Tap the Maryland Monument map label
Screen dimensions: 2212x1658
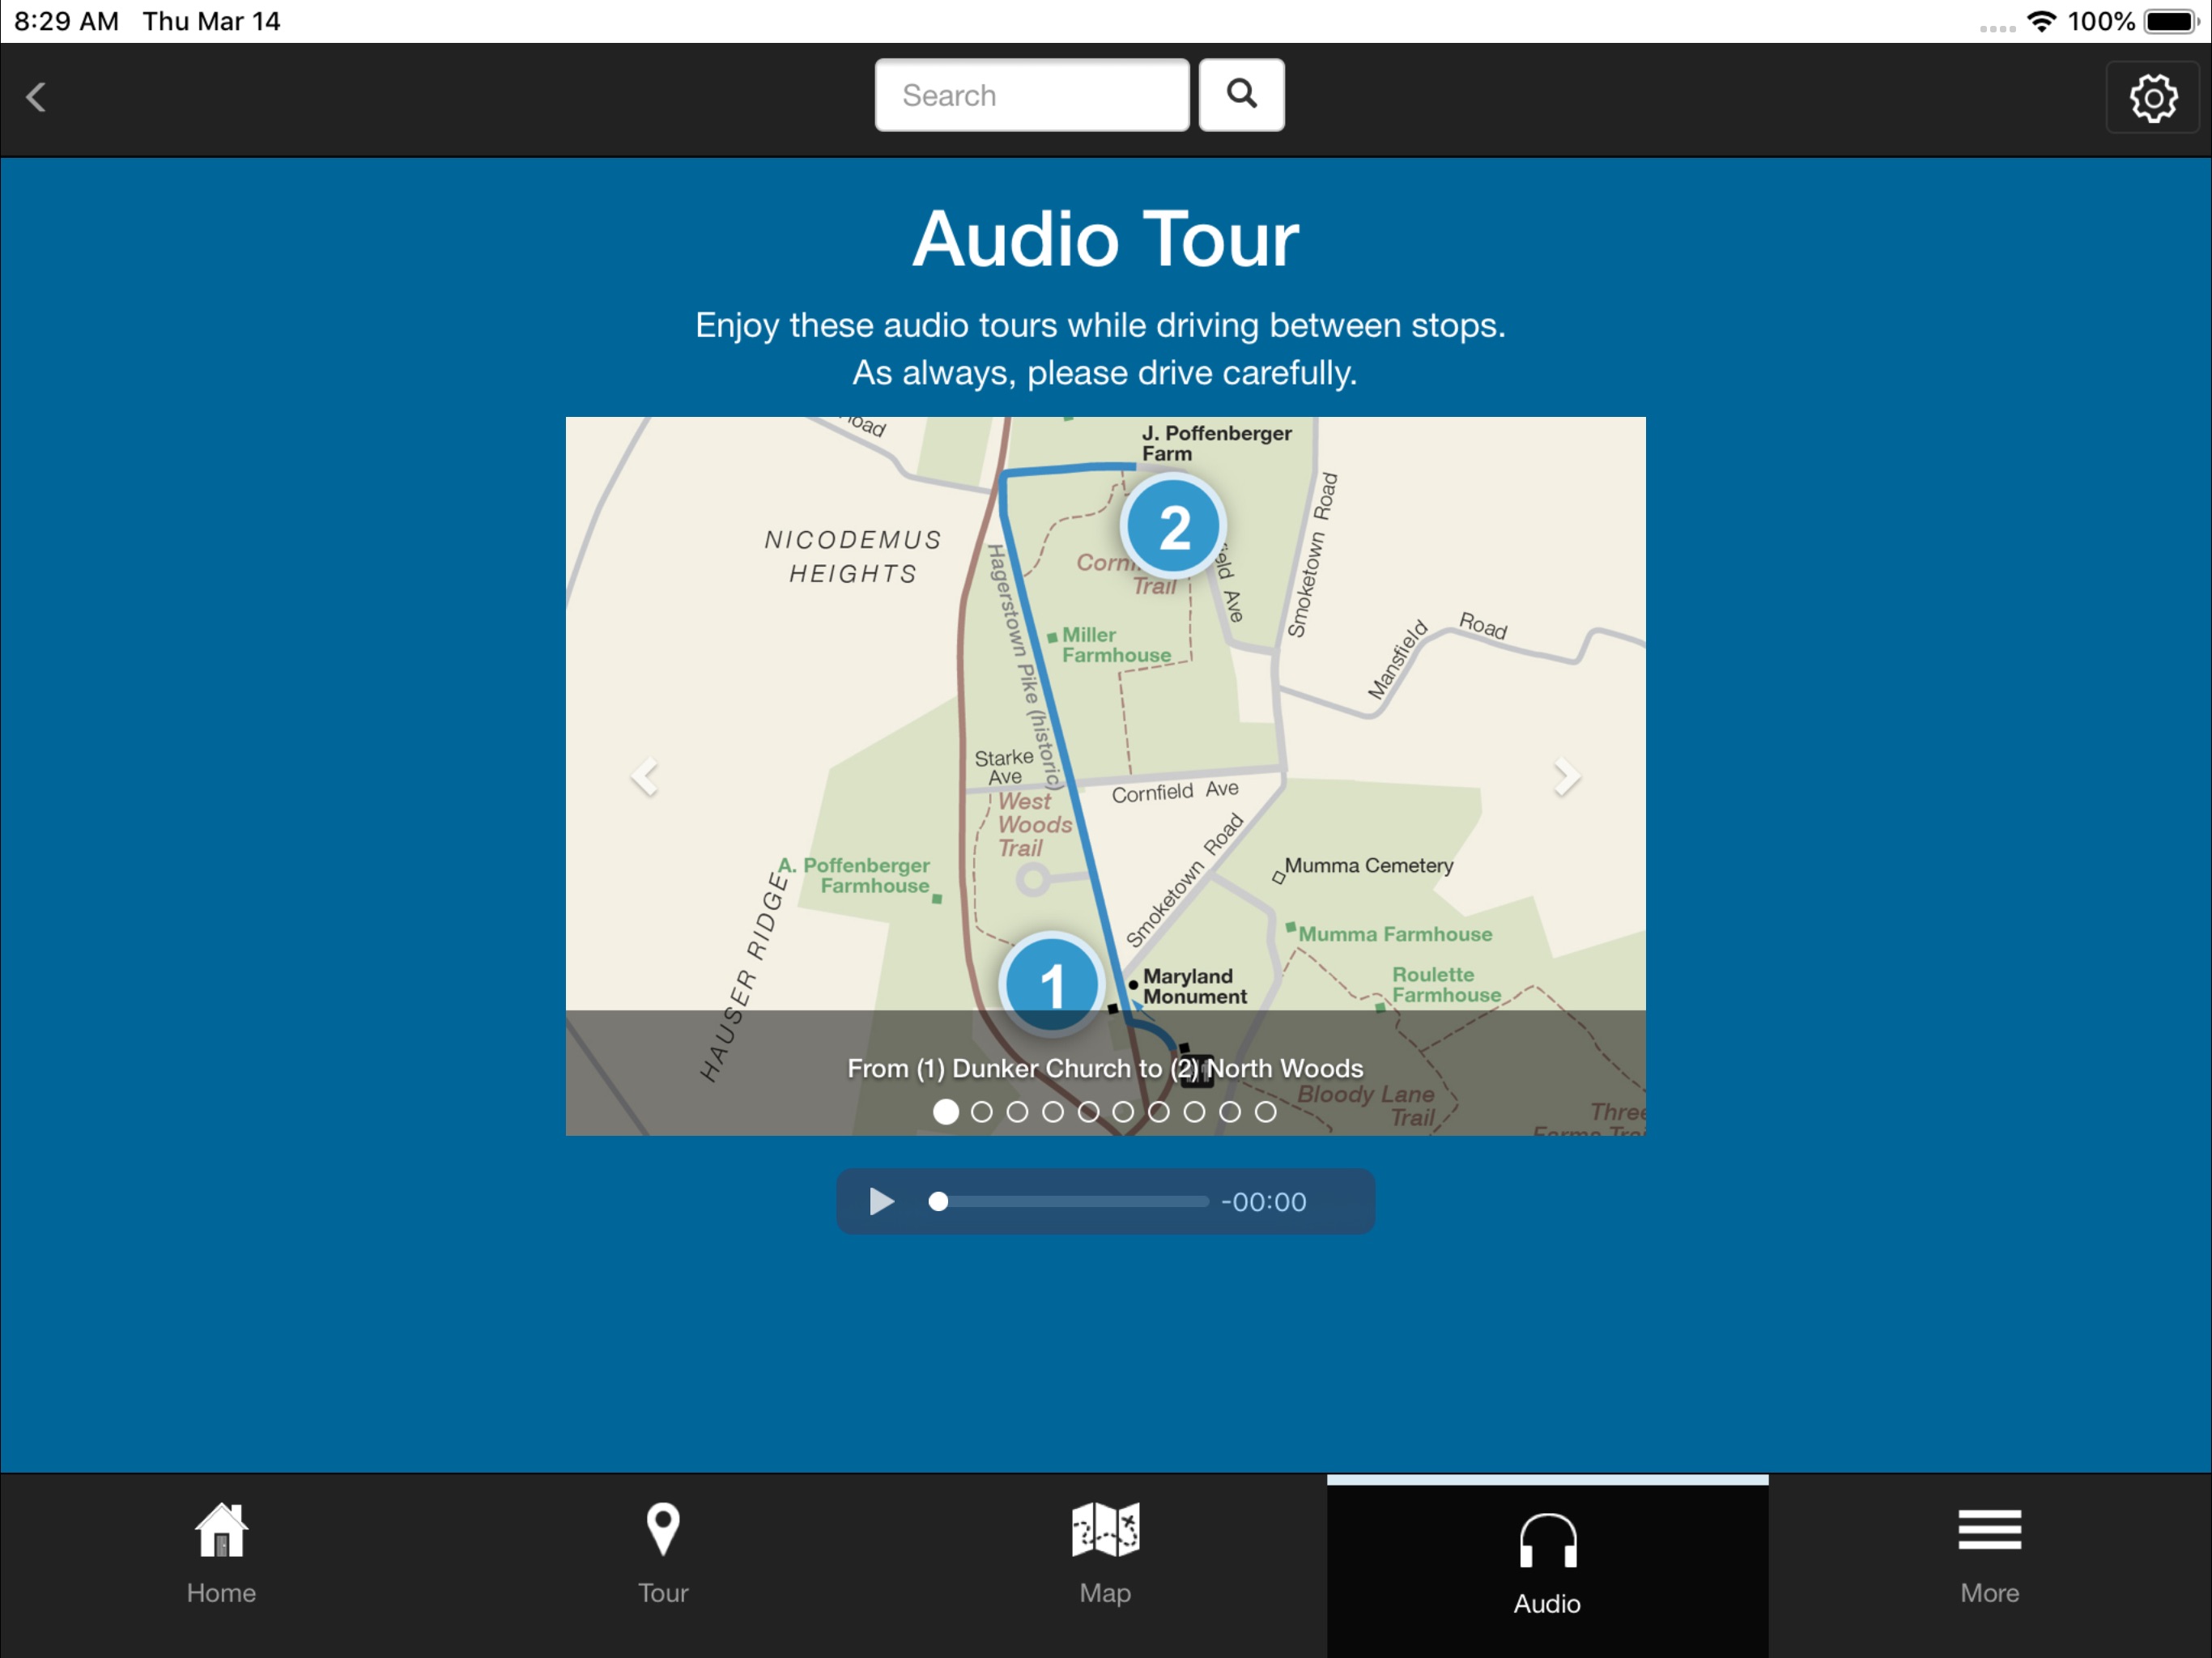click(x=1194, y=986)
